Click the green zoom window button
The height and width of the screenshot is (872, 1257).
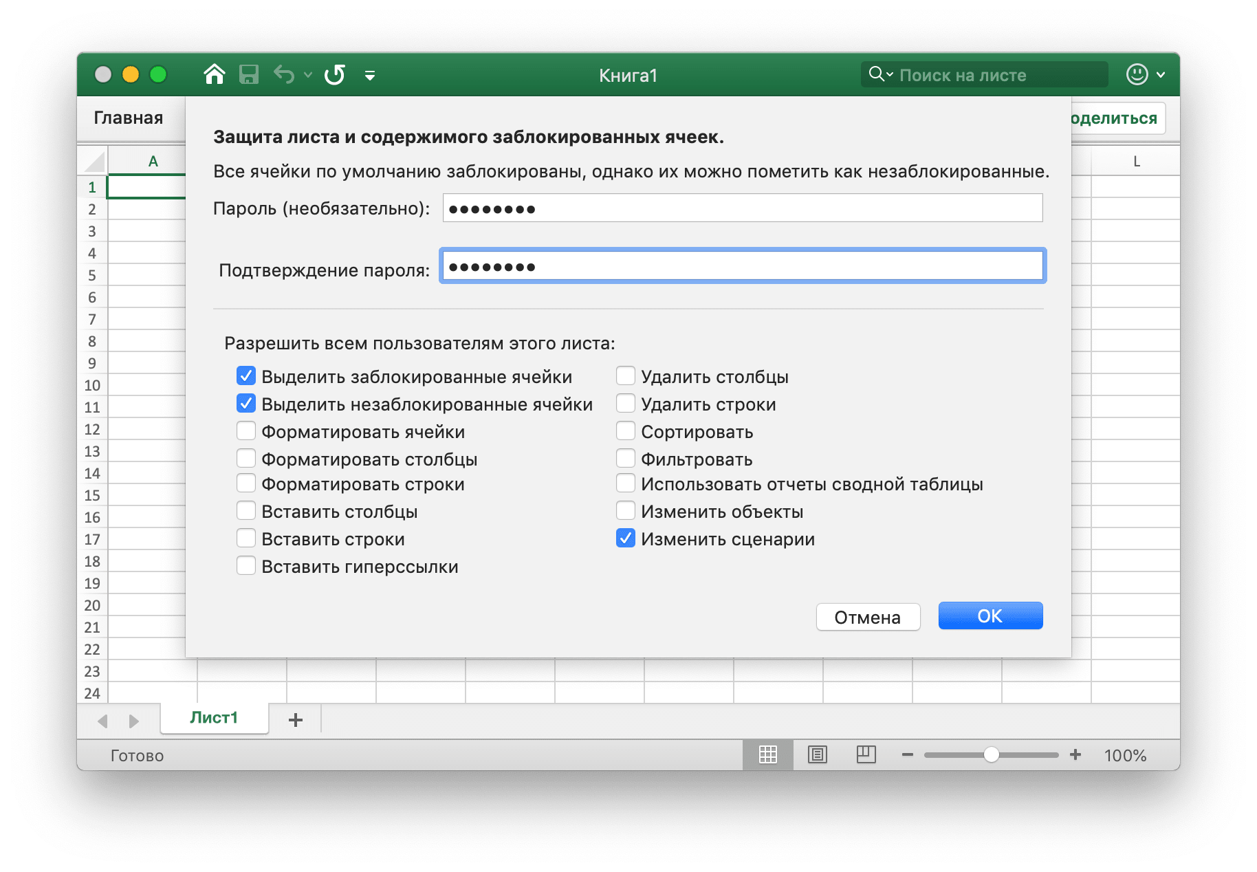158,74
